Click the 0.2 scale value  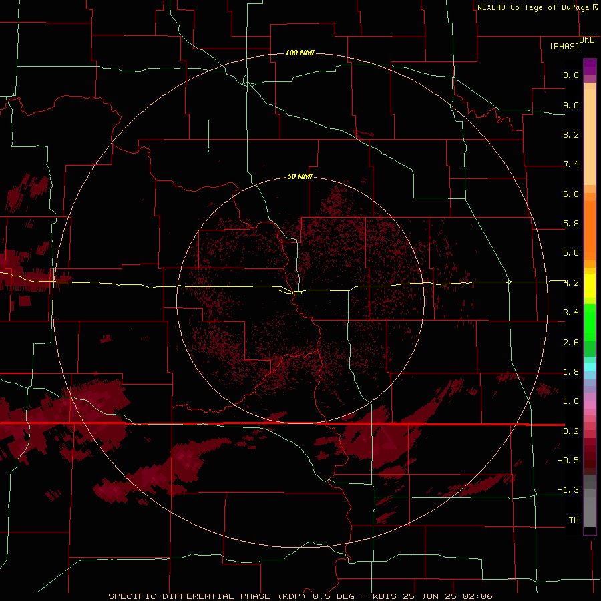[571, 431]
